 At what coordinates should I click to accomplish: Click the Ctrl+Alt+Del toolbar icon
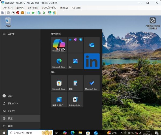pos(3,13)
